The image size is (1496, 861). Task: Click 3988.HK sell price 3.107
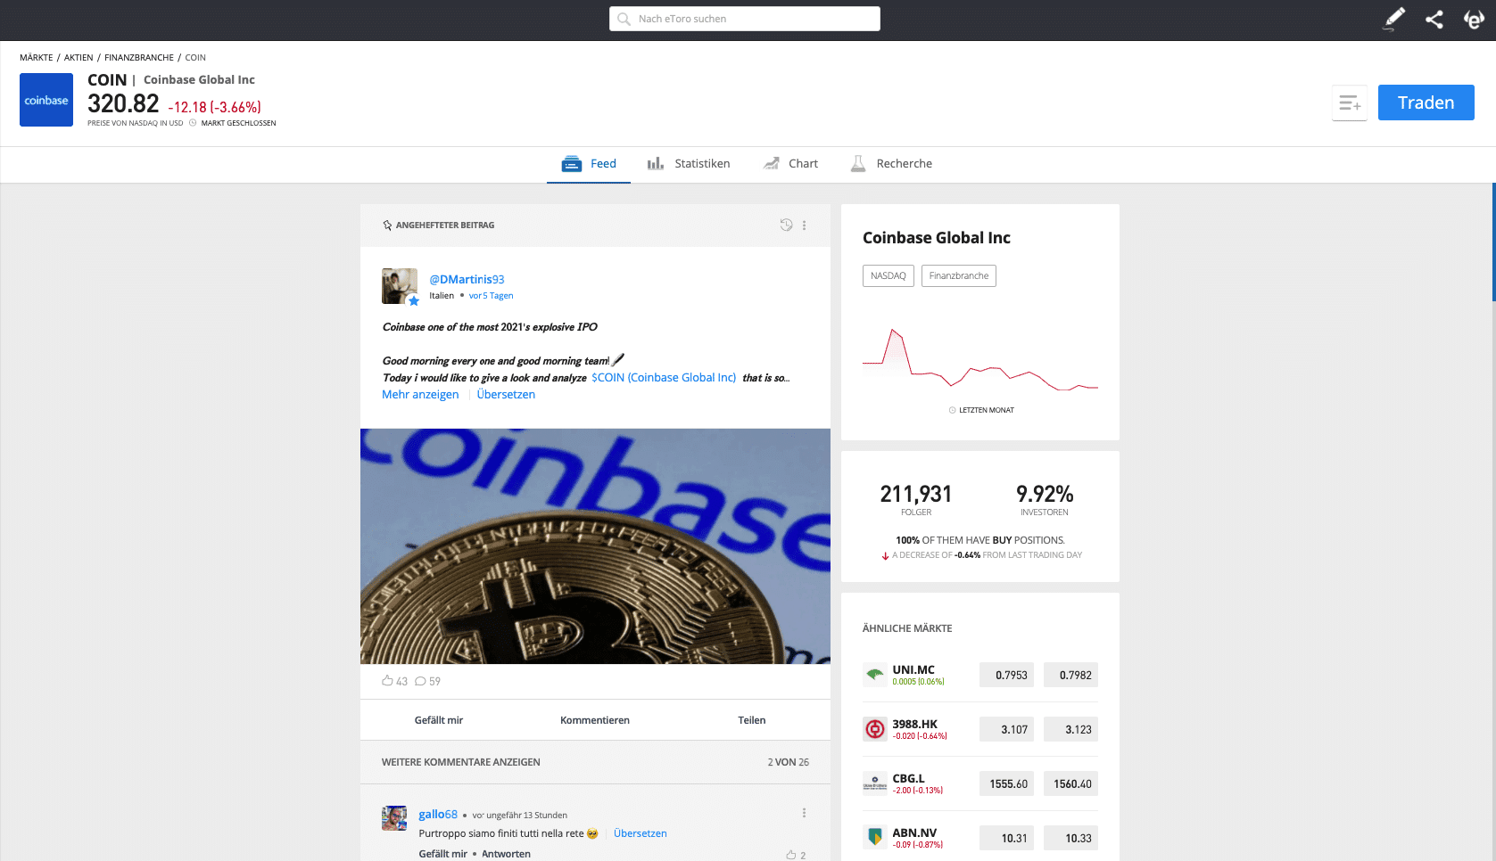1006,729
